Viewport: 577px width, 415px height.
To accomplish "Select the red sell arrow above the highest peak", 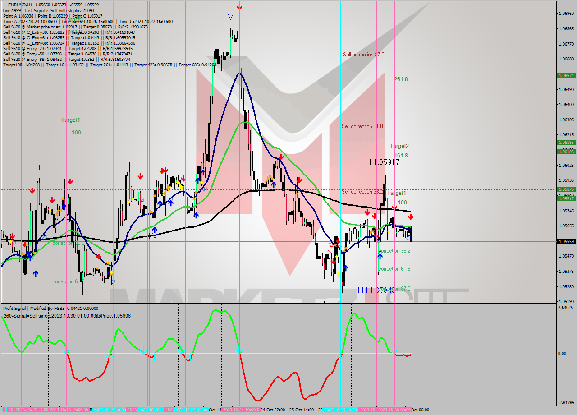I will click(x=239, y=7).
